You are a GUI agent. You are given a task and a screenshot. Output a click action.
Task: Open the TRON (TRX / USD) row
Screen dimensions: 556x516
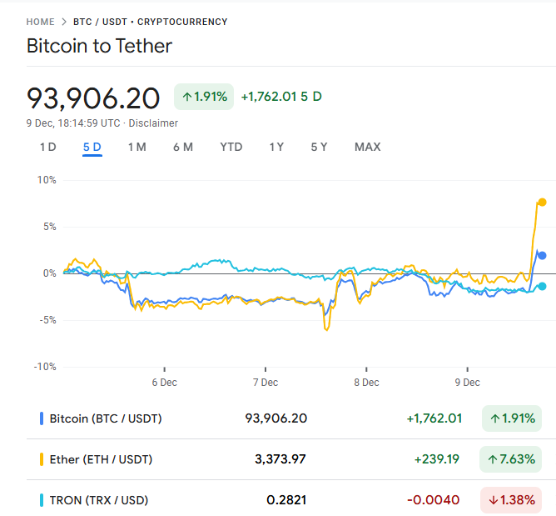[x=98, y=500]
